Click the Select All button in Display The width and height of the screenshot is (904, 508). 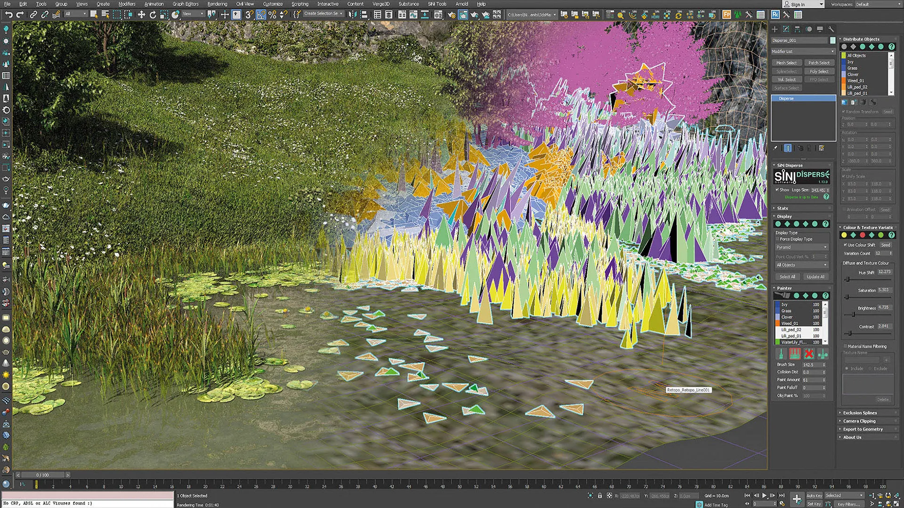click(x=787, y=277)
